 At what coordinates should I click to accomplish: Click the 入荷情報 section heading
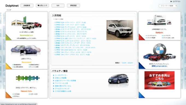(x=57, y=15)
